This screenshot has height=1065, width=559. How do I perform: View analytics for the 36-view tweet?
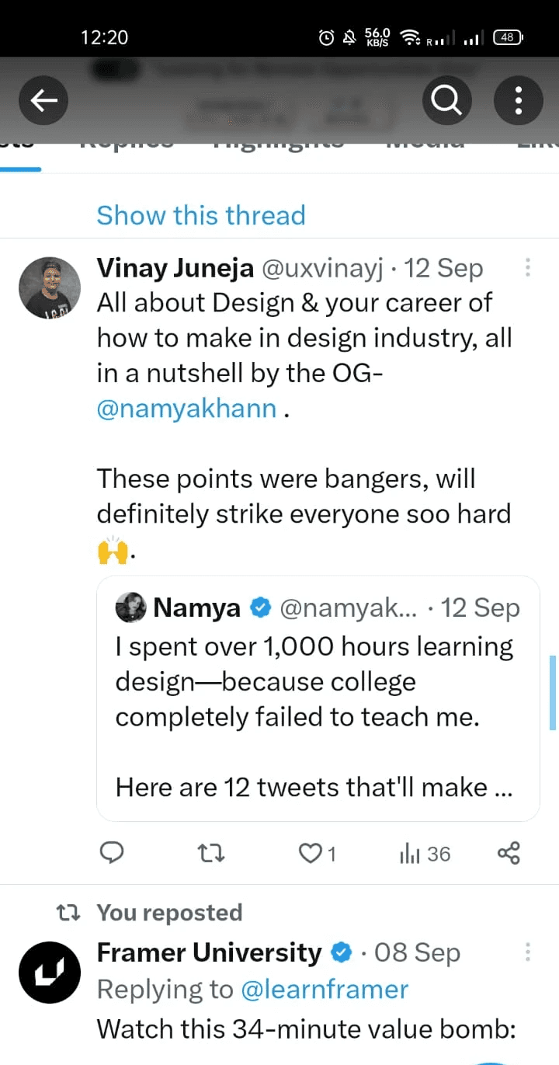click(x=424, y=854)
